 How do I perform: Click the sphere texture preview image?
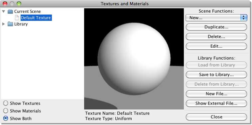point(134,59)
